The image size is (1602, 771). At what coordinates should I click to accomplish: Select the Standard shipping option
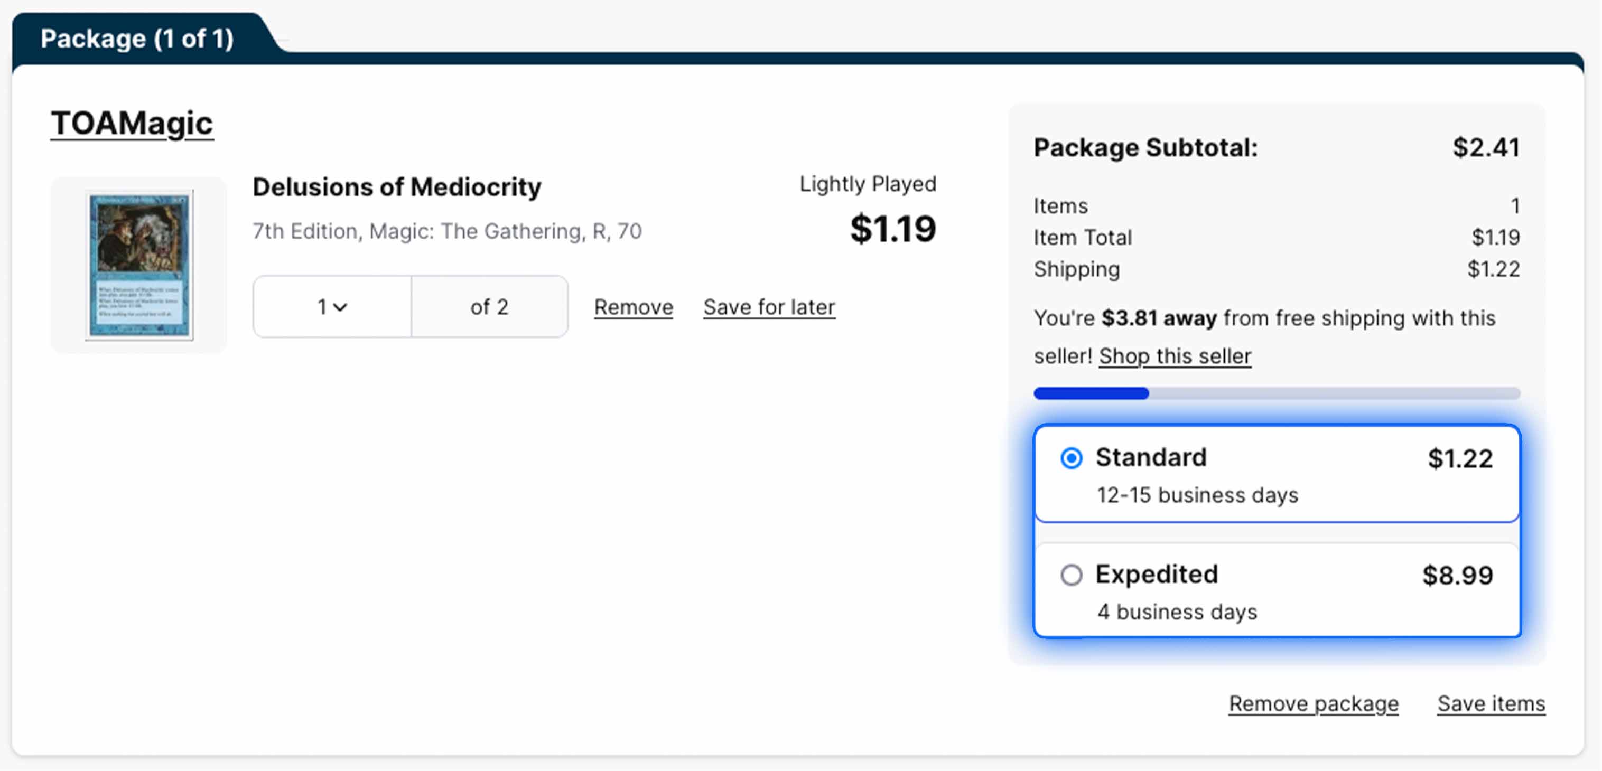(1275, 474)
